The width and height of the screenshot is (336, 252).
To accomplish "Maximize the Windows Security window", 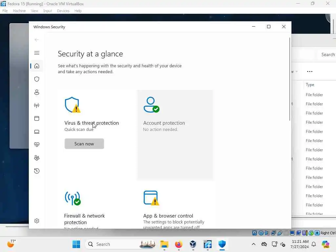I will click(x=269, y=27).
